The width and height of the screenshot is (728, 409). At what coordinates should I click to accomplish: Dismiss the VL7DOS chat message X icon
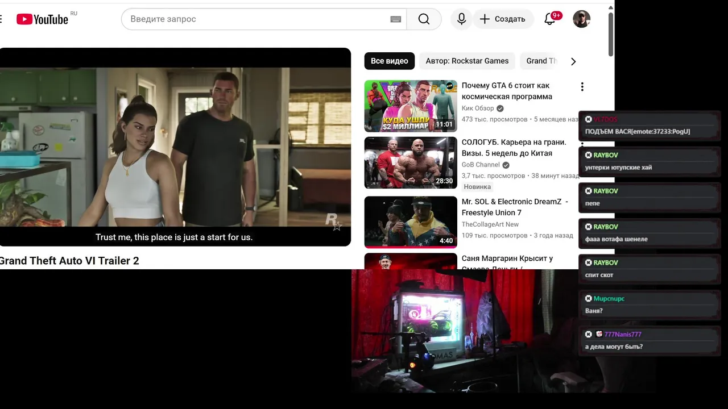[x=589, y=119]
